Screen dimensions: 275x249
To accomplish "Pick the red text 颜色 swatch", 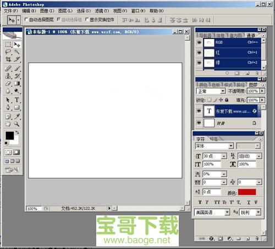I will point(247,192).
